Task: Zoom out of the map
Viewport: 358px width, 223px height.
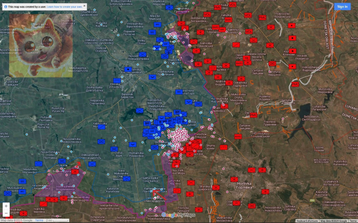Action: pos(6,213)
